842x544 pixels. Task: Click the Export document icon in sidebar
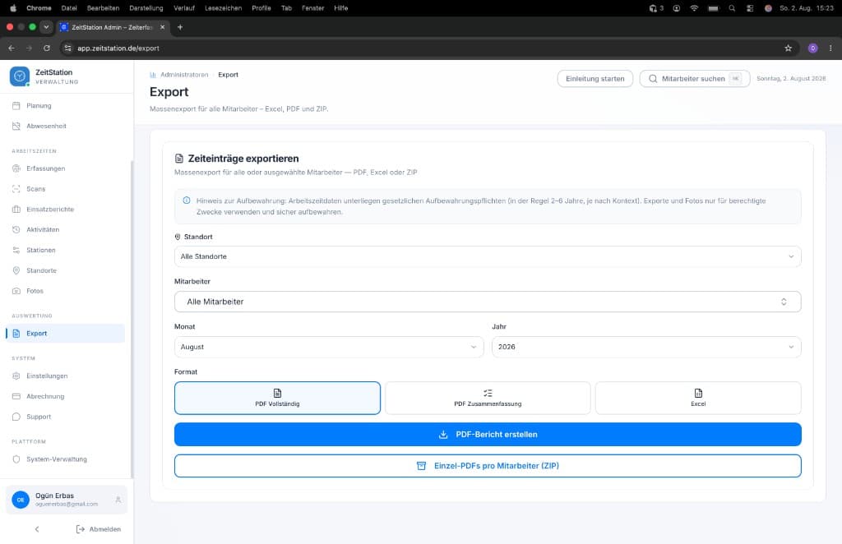pyautogui.click(x=16, y=333)
